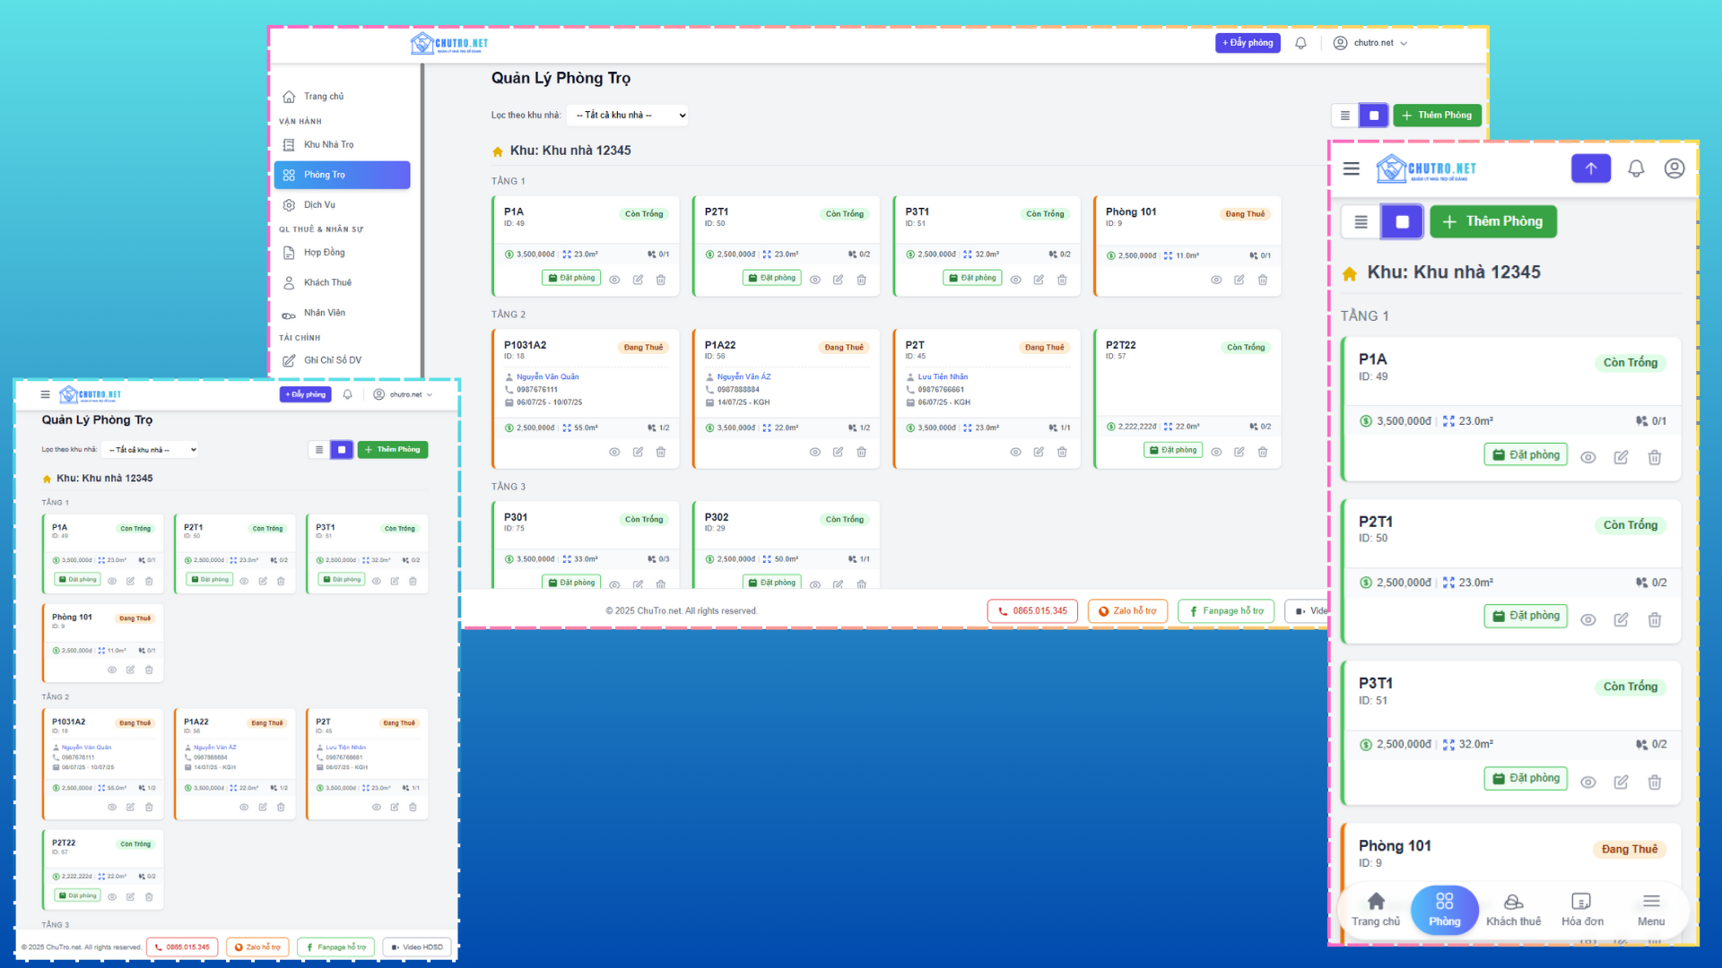1722x968 pixels.
Task: View room P2T1 details in desktop window
Action: 815,280
